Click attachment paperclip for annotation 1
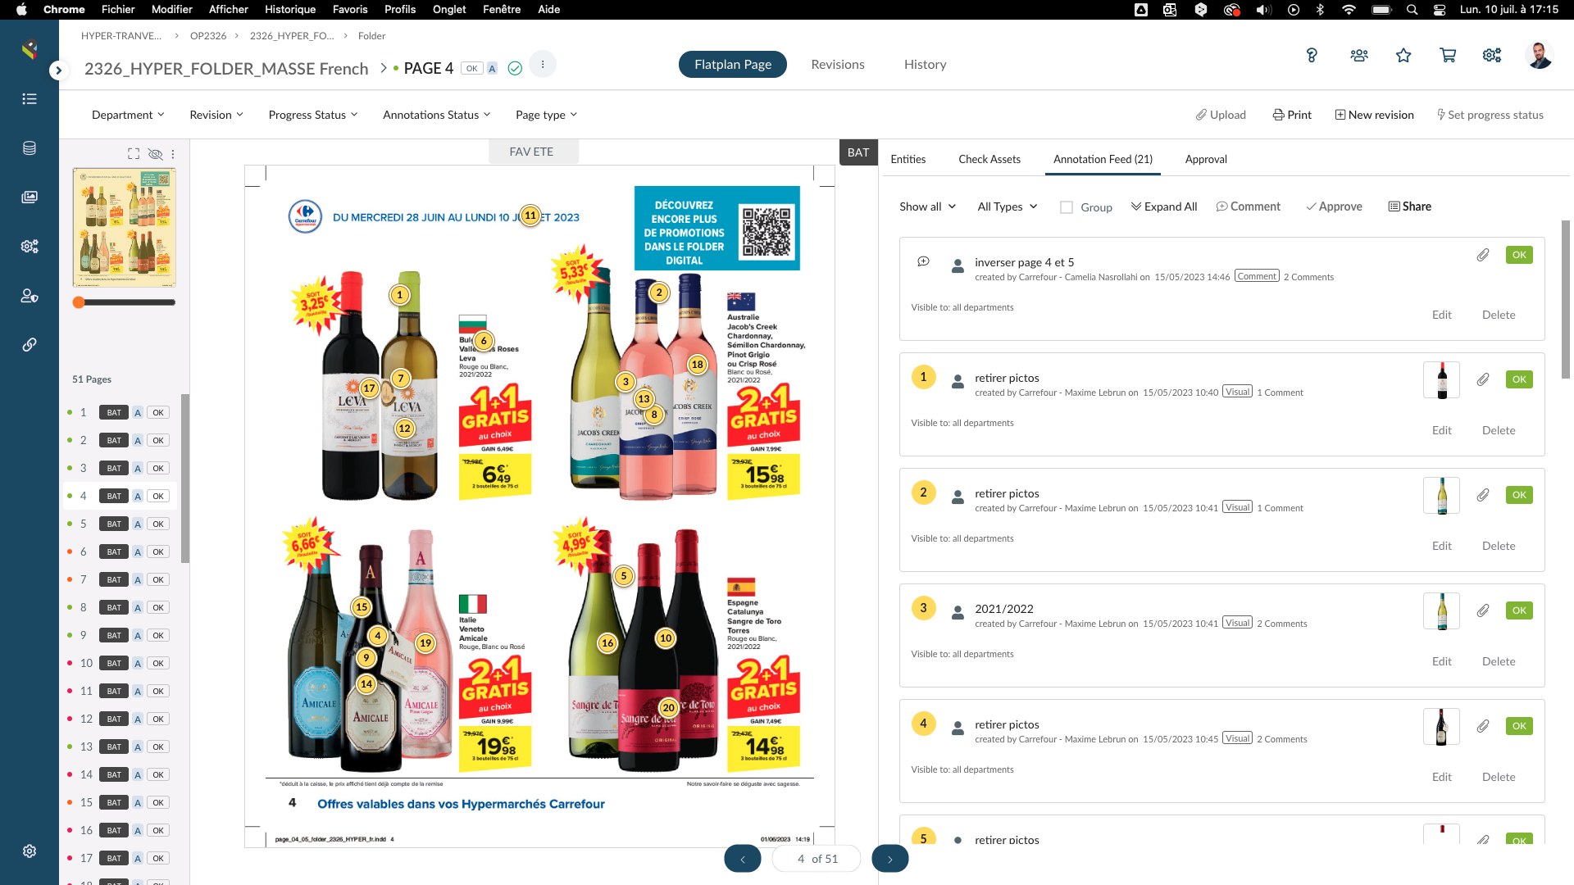This screenshot has height=885, width=1574. 1483,379
